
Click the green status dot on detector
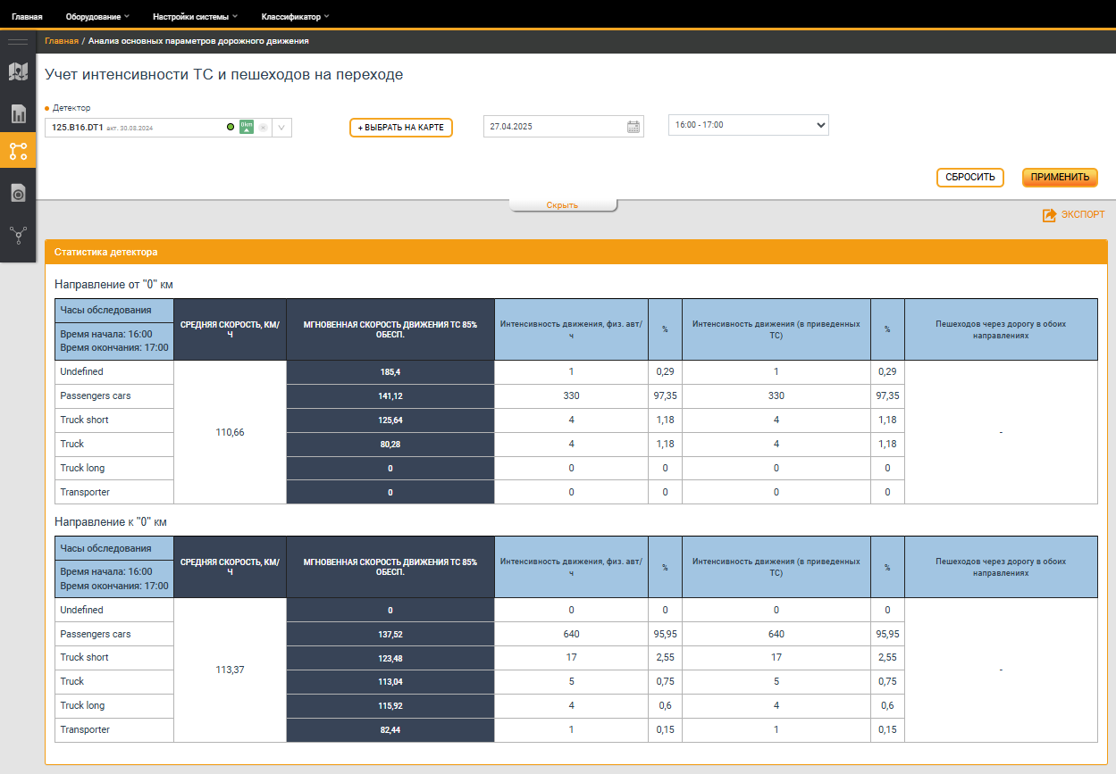point(231,128)
